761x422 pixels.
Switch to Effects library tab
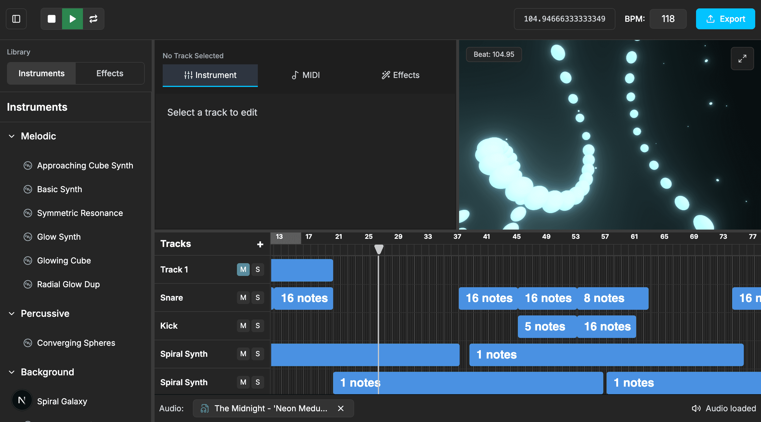[x=110, y=73]
